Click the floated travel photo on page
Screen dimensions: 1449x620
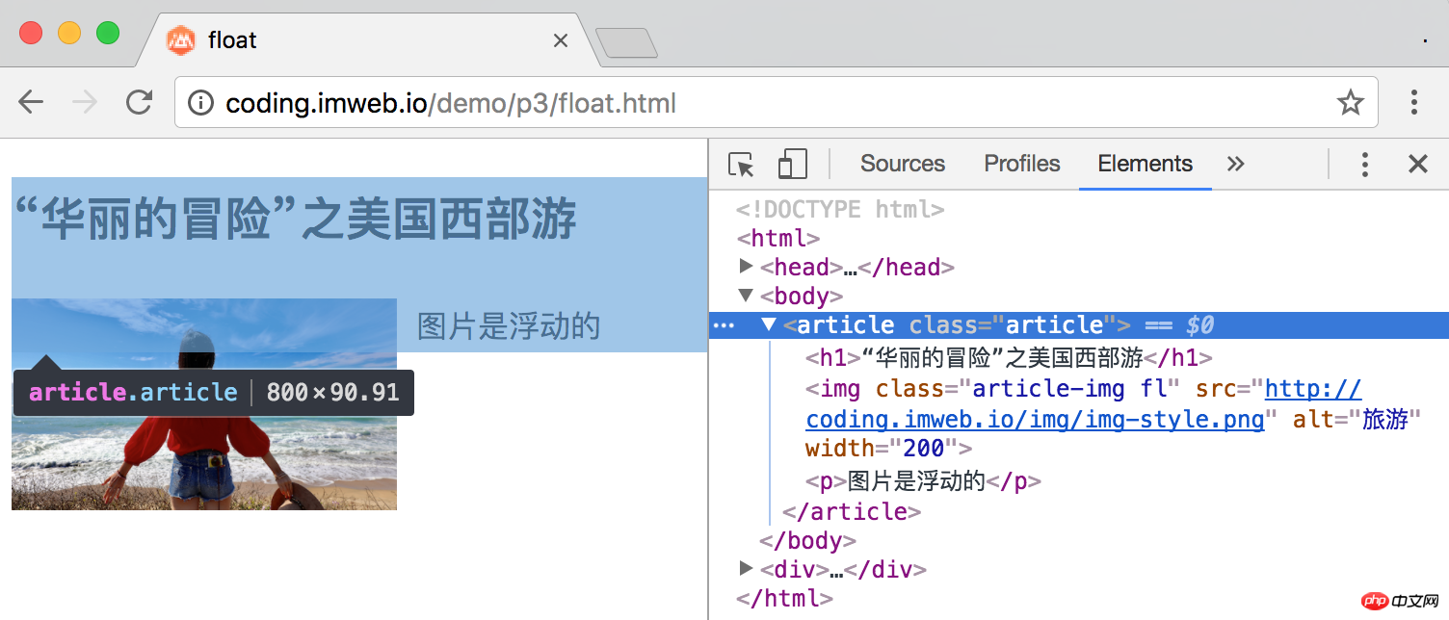coord(204,404)
